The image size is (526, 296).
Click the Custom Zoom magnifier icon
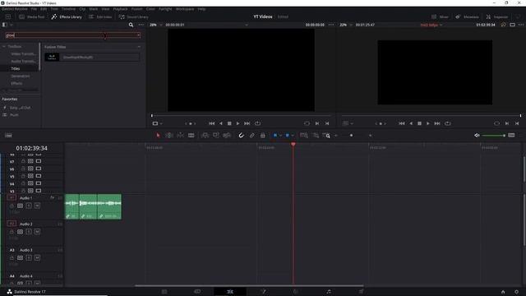[x=326, y=135]
